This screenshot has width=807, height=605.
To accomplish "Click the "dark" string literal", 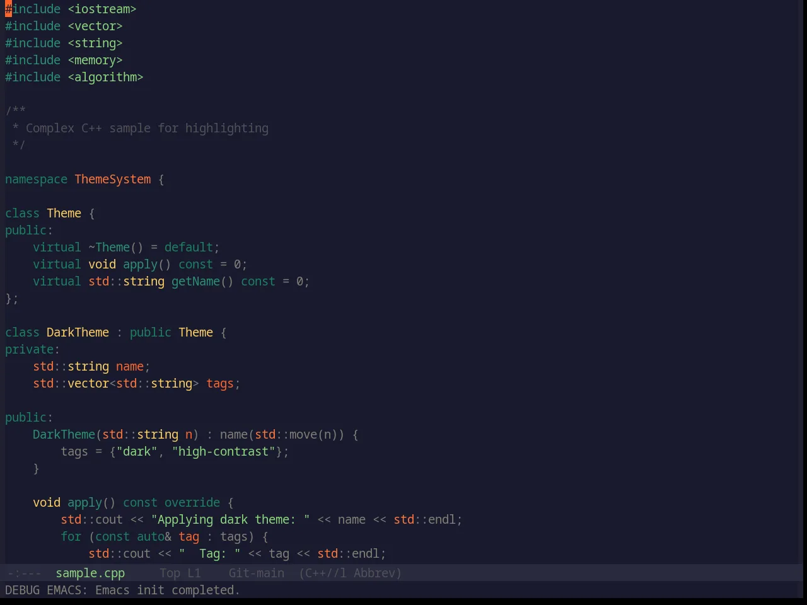I will point(137,451).
